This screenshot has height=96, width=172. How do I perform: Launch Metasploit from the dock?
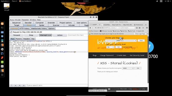2,36
